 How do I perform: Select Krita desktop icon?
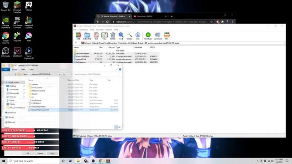click(x=29, y=37)
